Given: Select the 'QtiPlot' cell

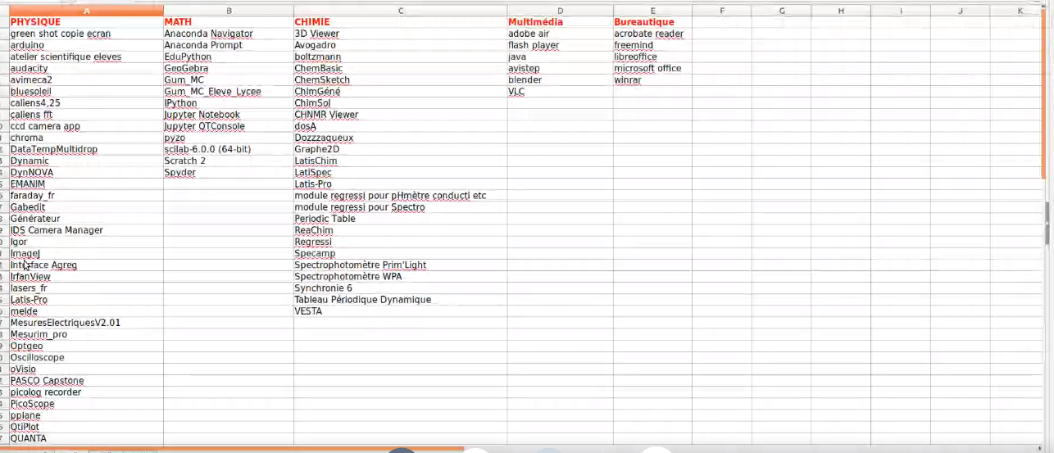Looking at the screenshot, I should click(x=86, y=427).
